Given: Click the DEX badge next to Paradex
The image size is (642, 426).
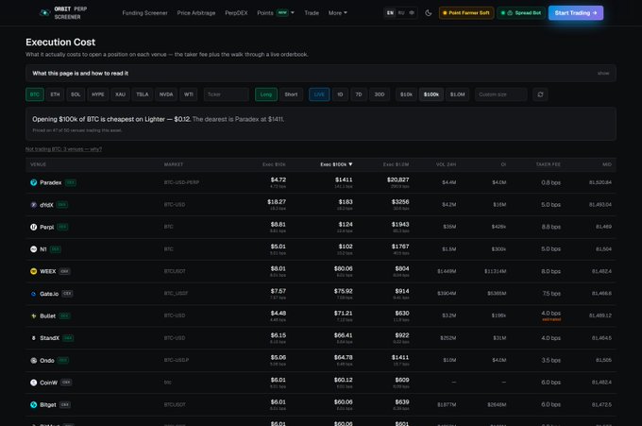Looking at the screenshot, I should coord(71,182).
